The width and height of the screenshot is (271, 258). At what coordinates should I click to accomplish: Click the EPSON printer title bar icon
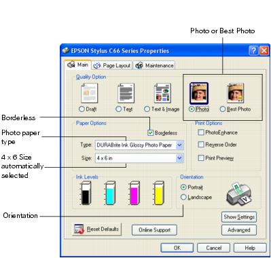click(x=66, y=50)
